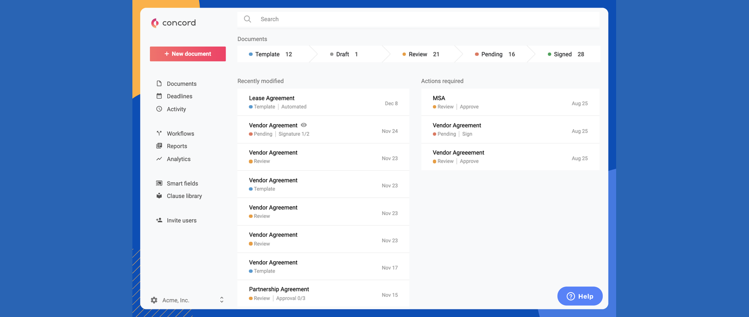Filter documents by Review stage
The image size is (749, 317).
pyautogui.click(x=421, y=54)
